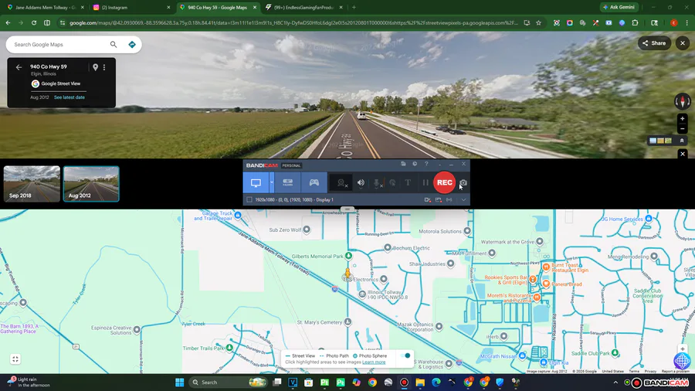695x391 pixels.
Task: Click the Panera Bread map marker
Action: [546, 284]
